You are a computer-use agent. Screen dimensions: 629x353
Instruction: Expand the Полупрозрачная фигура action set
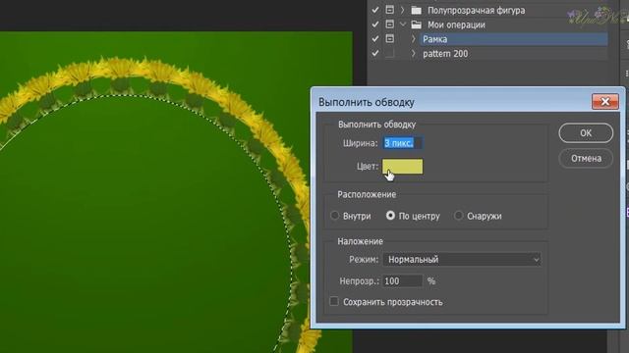pos(402,10)
